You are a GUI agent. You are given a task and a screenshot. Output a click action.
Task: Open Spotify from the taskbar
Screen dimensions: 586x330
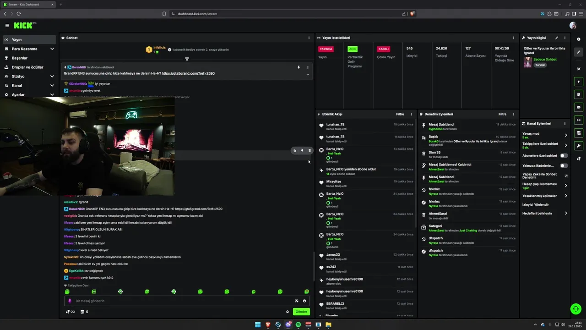pos(298,324)
